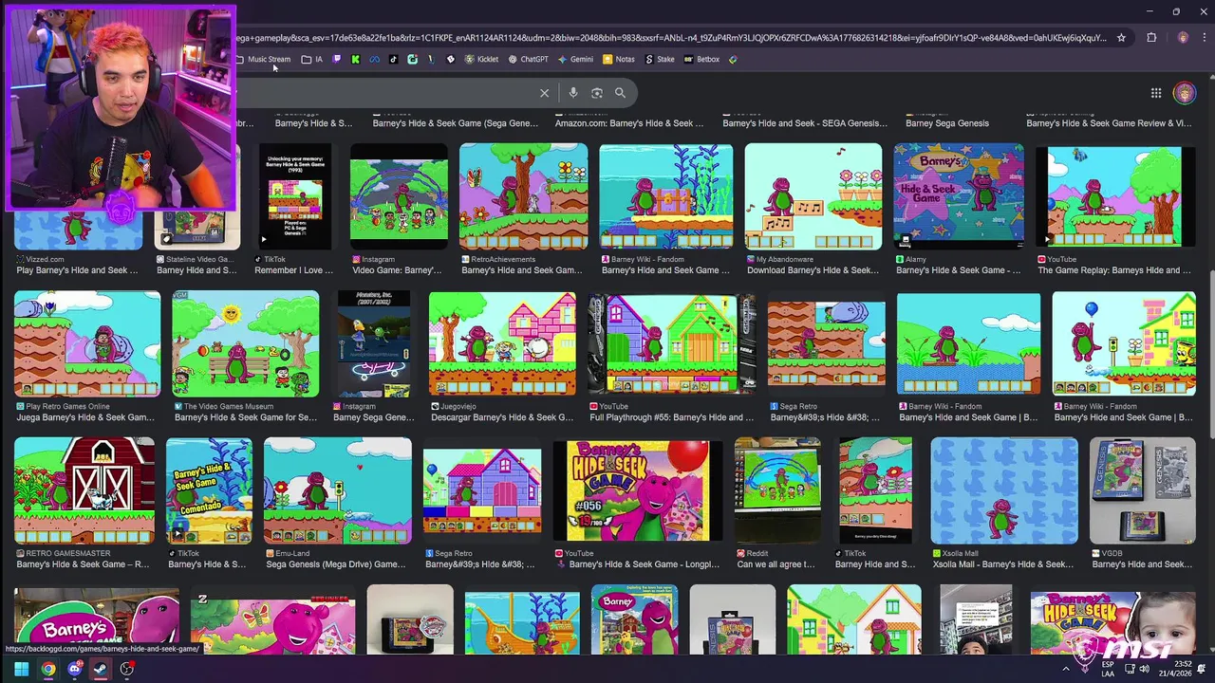The height and width of the screenshot is (683, 1215).
Task: Open the TikTok bookmark icon
Action: point(393,59)
